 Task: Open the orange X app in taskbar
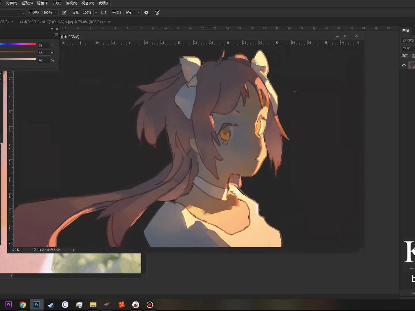tap(122, 304)
